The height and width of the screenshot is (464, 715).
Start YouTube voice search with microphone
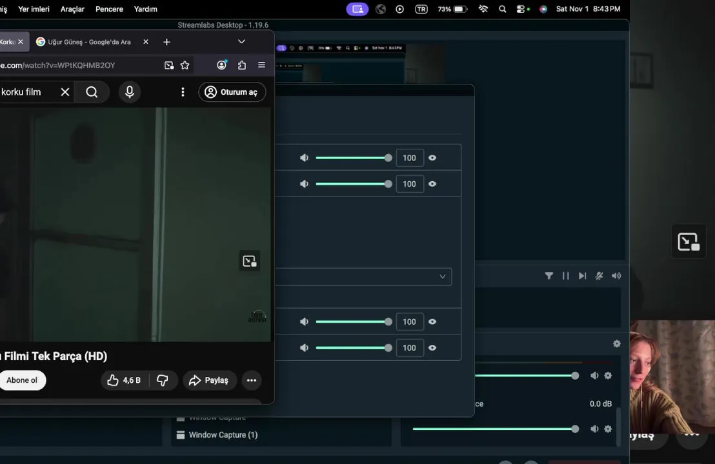tap(130, 92)
